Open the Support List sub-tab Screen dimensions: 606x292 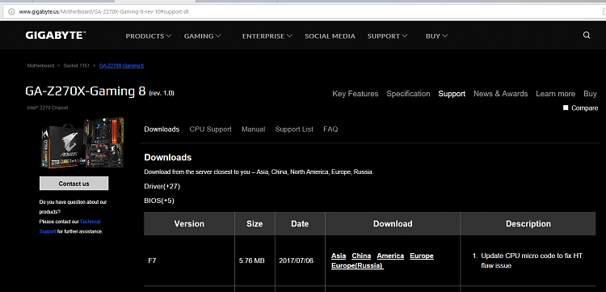pyautogui.click(x=294, y=129)
